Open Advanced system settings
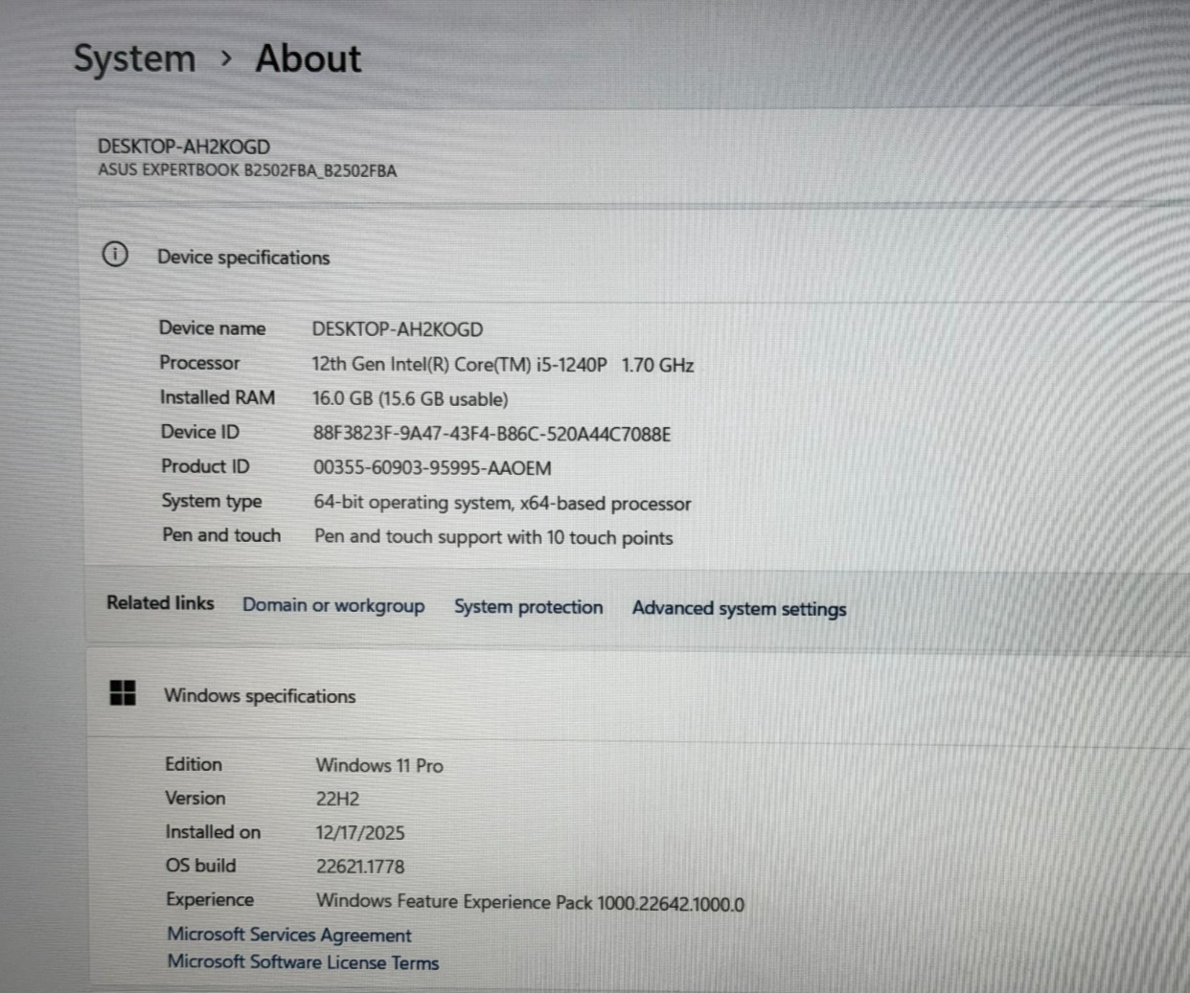This screenshot has width=1190, height=993. tap(740, 609)
